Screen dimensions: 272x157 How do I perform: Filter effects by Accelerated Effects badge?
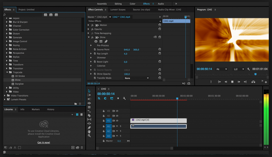point(46,15)
